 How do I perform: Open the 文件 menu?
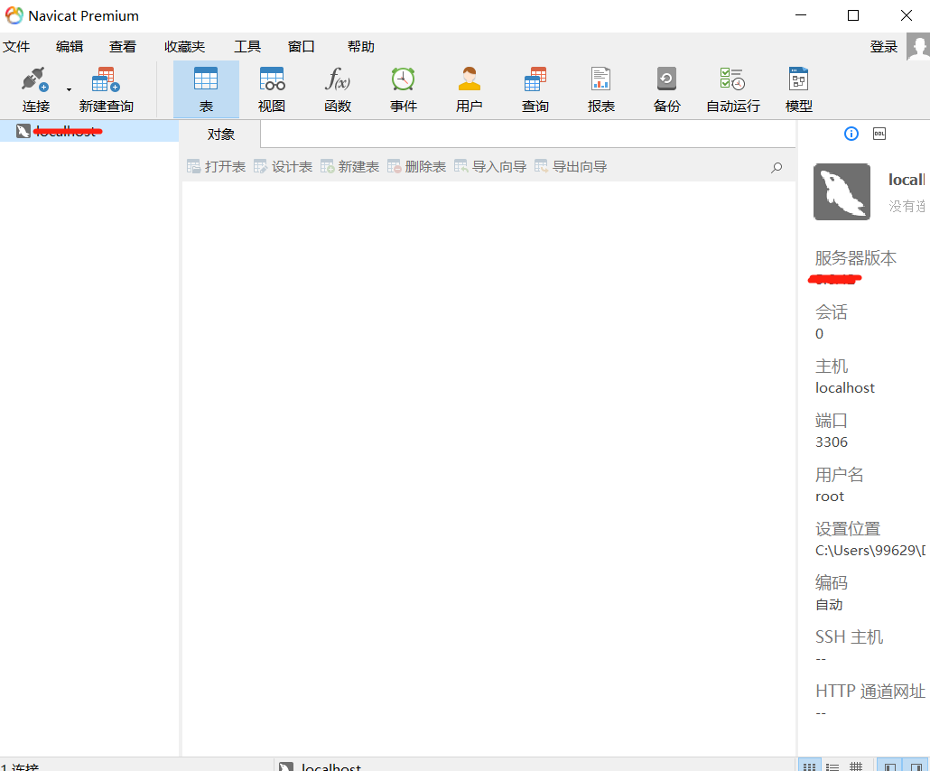[16, 46]
